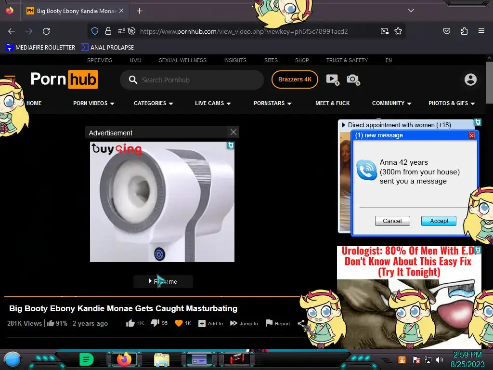Favorite the video with the heart
Screen dimensions: 493x370
[179, 323]
